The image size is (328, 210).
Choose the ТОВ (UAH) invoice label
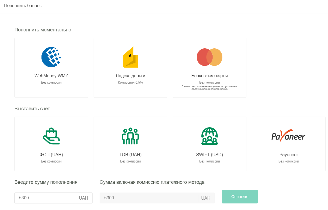click(130, 155)
